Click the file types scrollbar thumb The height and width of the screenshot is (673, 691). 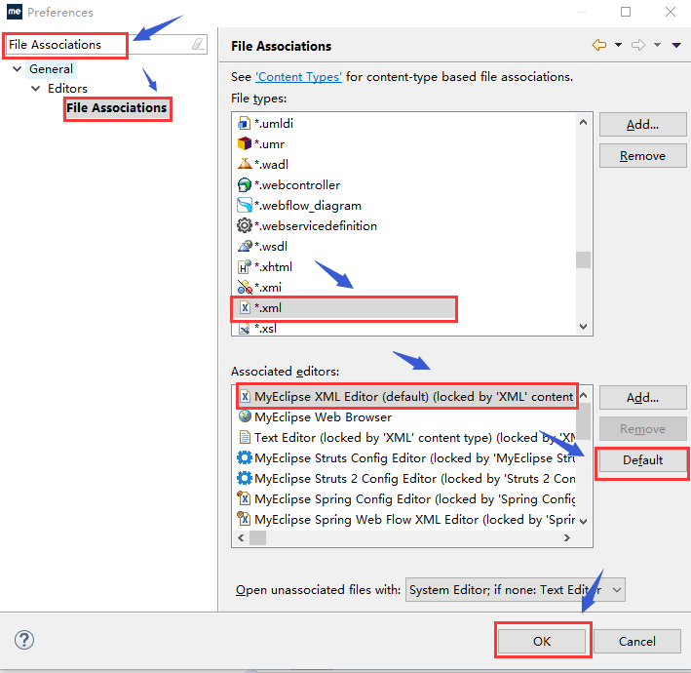pos(583,259)
